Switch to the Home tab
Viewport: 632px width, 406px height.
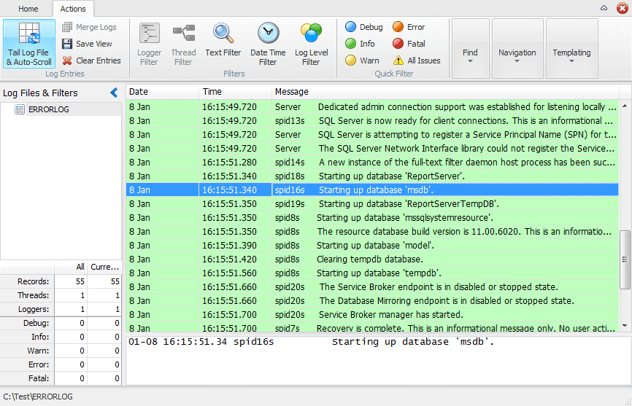pos(28,9)
